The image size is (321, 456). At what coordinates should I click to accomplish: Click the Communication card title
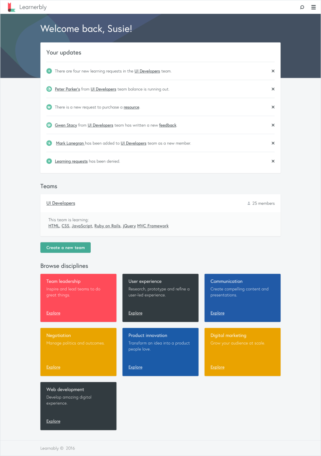click(226, 281)
